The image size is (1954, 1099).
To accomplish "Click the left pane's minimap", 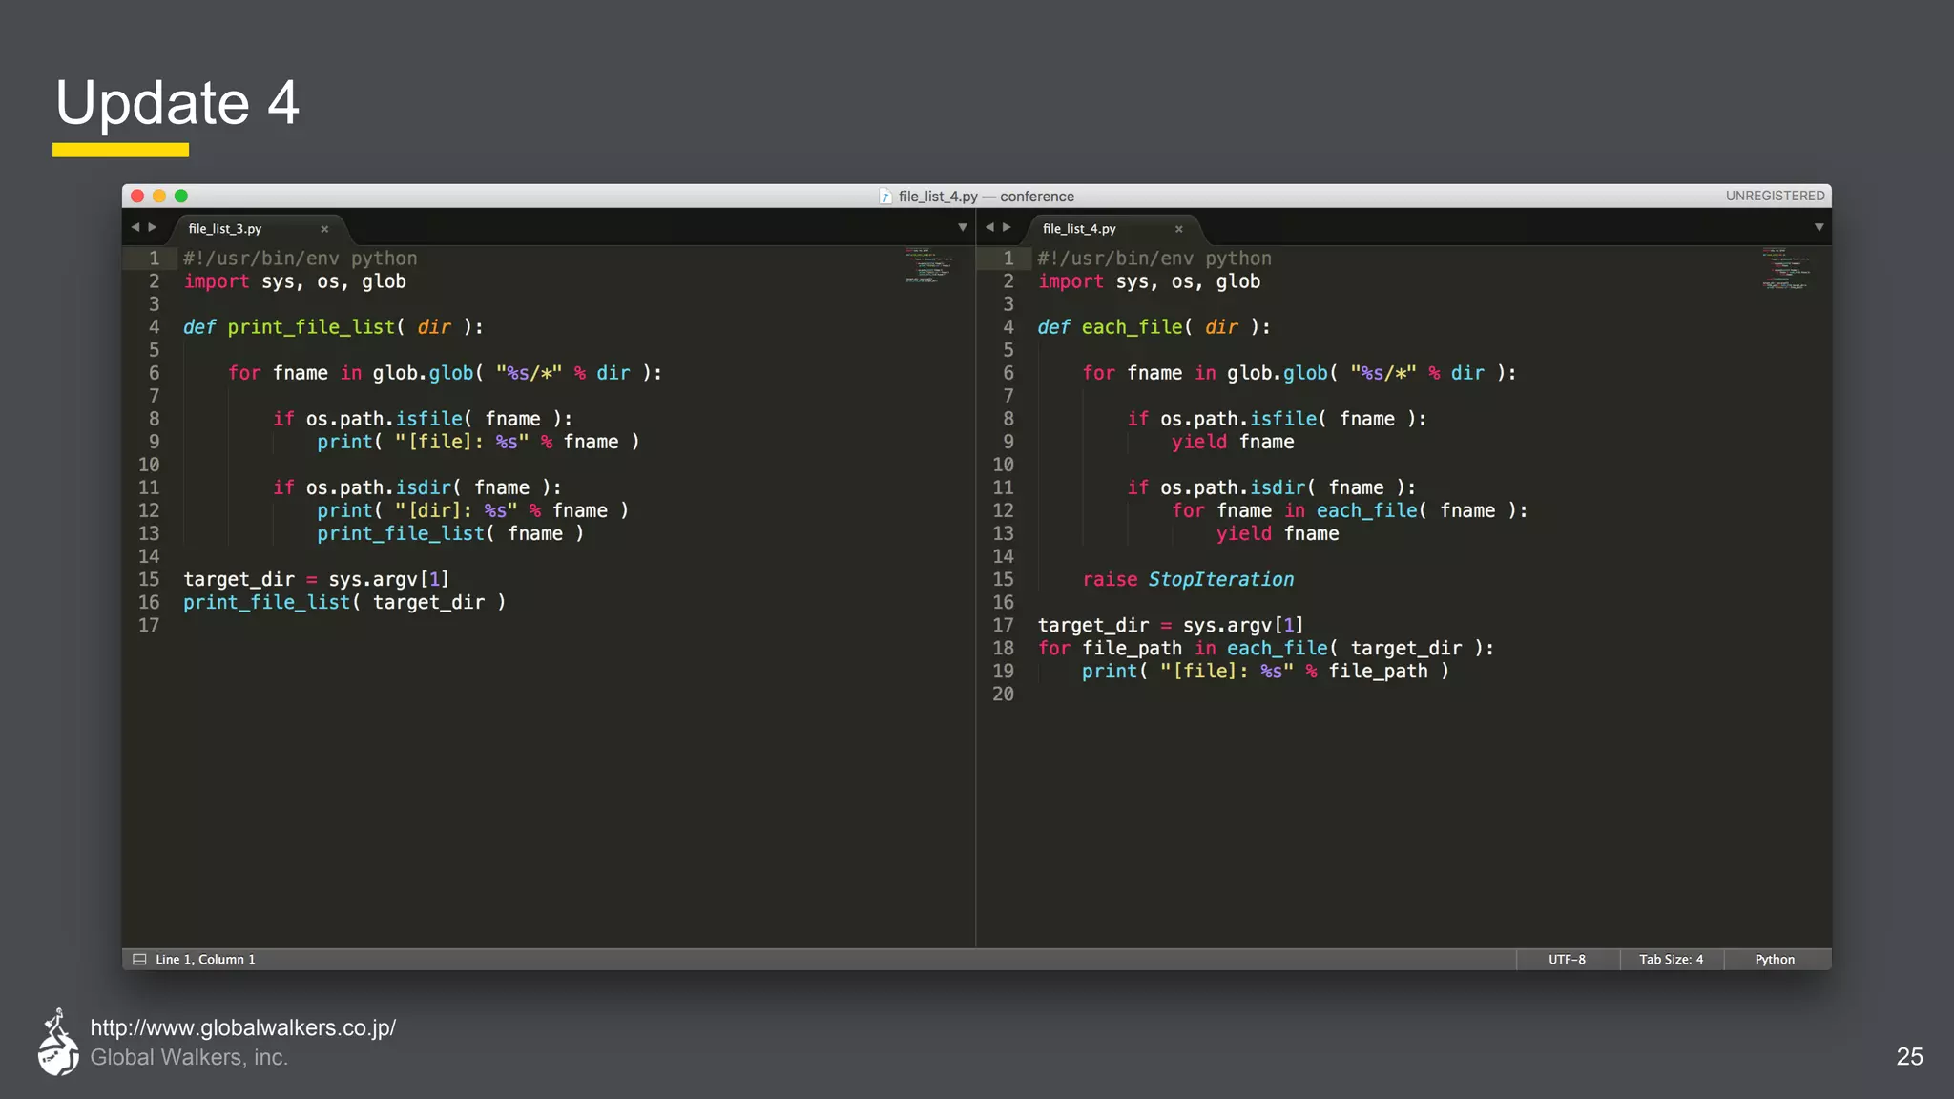I will 927,266.
